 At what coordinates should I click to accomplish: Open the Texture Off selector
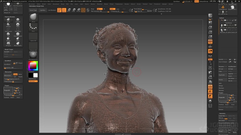point(33,46)
